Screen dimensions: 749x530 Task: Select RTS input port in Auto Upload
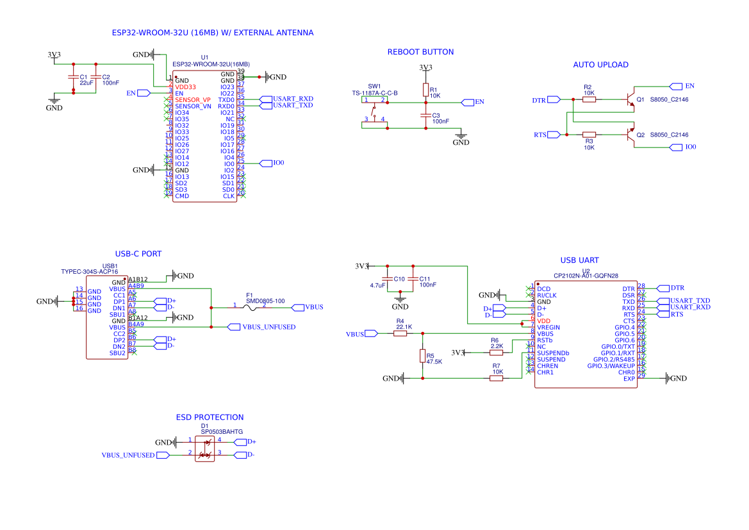[x=547, y=135]
